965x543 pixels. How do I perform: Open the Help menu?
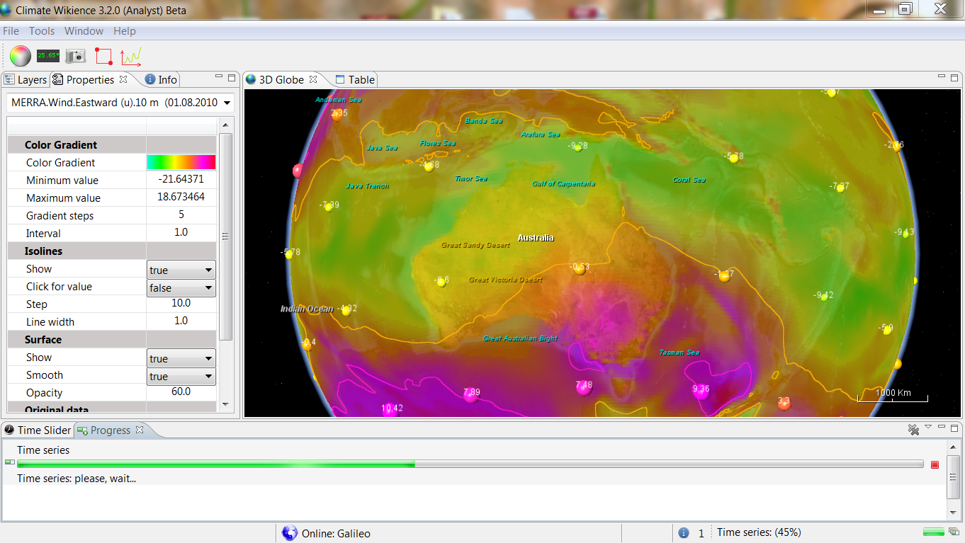125,31
